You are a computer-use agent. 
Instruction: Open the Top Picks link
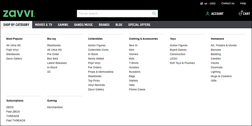tap(94, 81)
